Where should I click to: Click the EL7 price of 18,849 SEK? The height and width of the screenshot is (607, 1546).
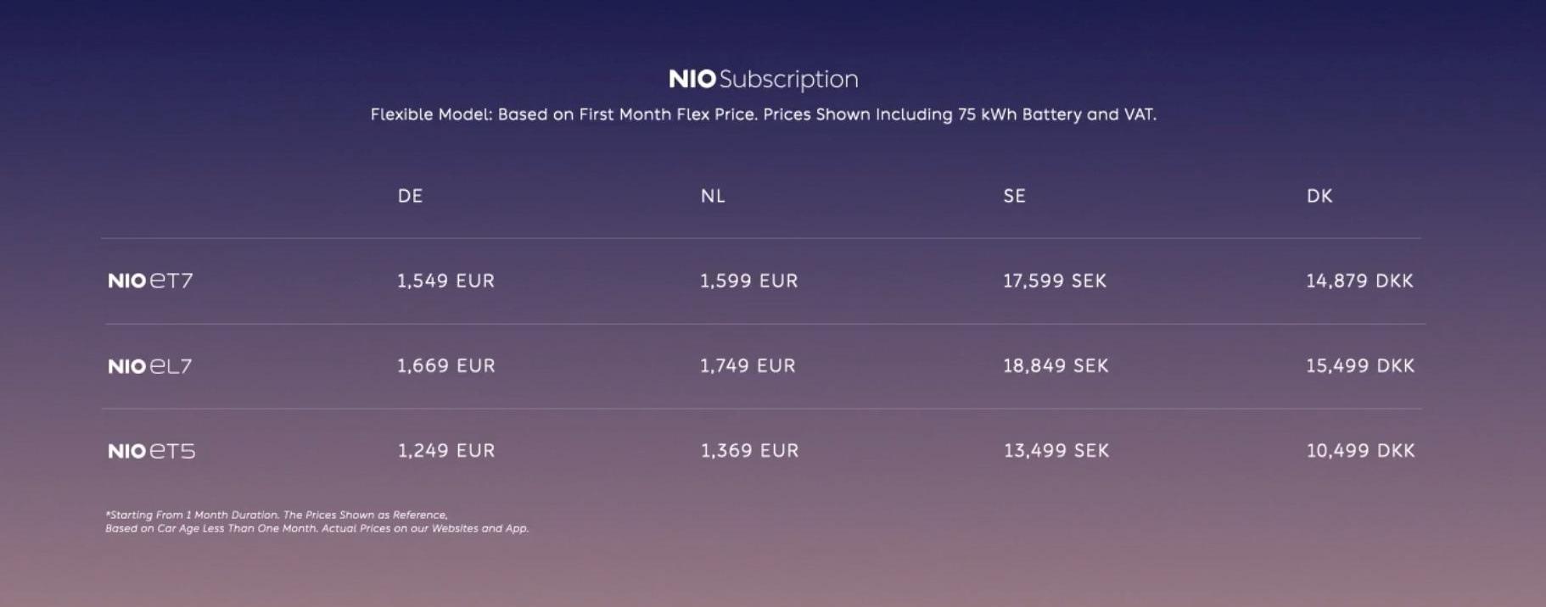pos(1056,365)
